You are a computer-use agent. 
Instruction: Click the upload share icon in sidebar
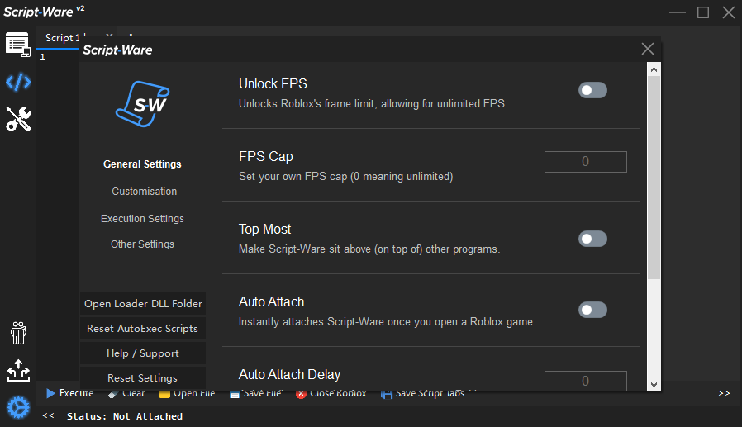coord(17,370)
